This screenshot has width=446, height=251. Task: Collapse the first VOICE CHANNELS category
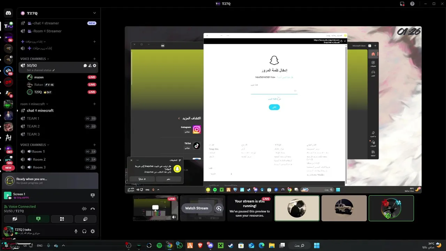point(34,59)
